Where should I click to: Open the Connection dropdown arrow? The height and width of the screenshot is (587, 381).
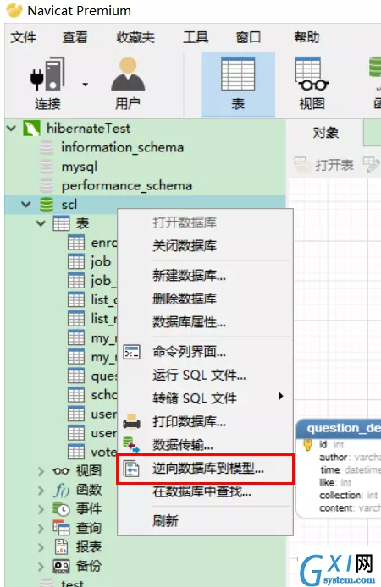(x=85, y=85)
